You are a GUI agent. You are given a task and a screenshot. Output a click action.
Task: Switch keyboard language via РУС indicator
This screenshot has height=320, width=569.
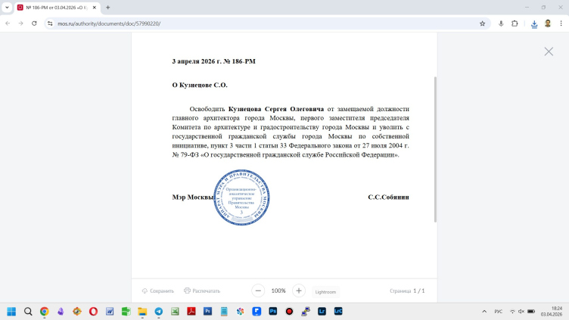click(498, 312)
